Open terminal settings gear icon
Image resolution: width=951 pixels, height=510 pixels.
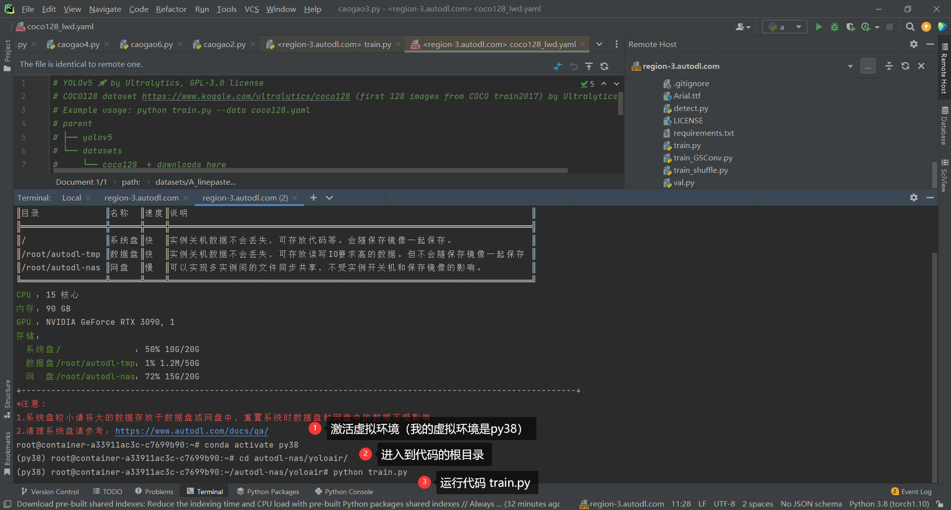pyautogui.click(x=914, y=198)
